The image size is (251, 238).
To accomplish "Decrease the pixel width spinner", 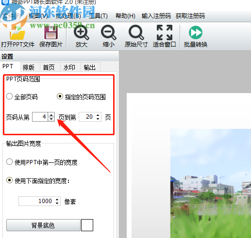I will pyautogui.click(x=57, y=203).
